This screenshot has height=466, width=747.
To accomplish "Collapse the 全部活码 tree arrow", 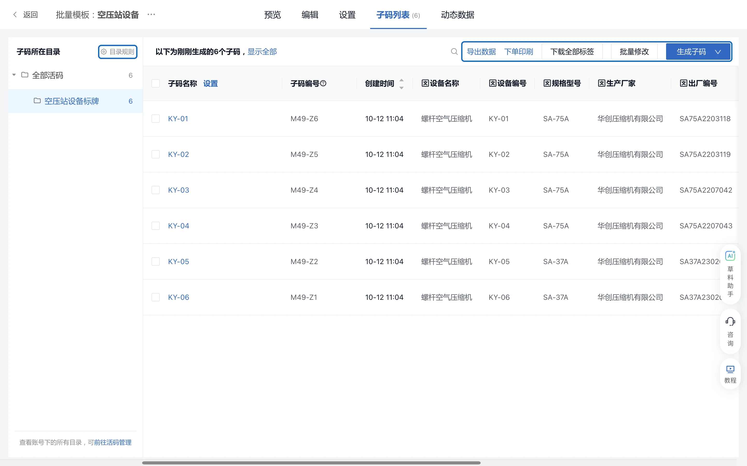I will click(x=14, y=75).
